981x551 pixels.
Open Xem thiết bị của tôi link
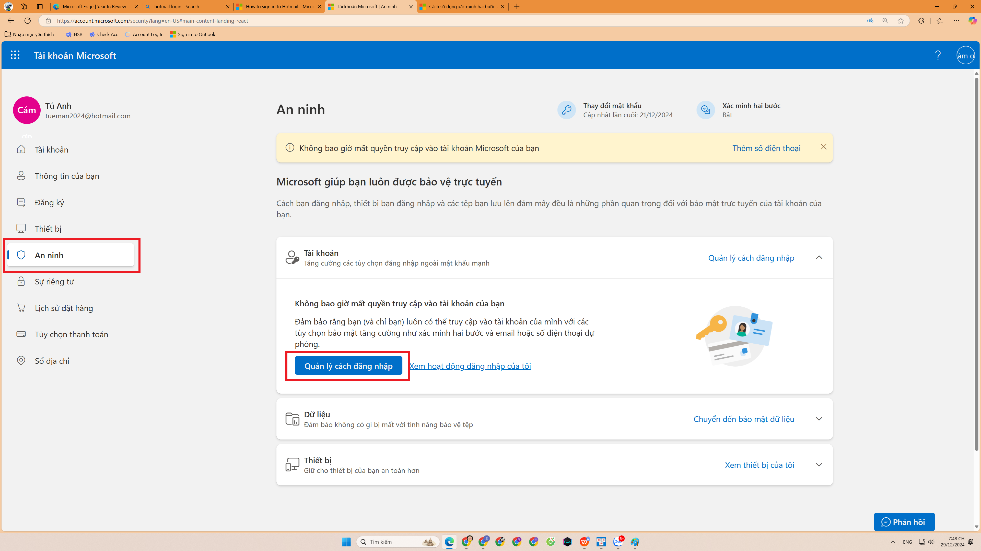(759, 465)
